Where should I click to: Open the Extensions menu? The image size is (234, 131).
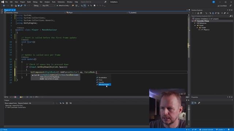(x=61, y=2)
